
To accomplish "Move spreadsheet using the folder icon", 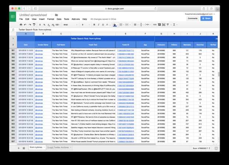I will 57,15.
